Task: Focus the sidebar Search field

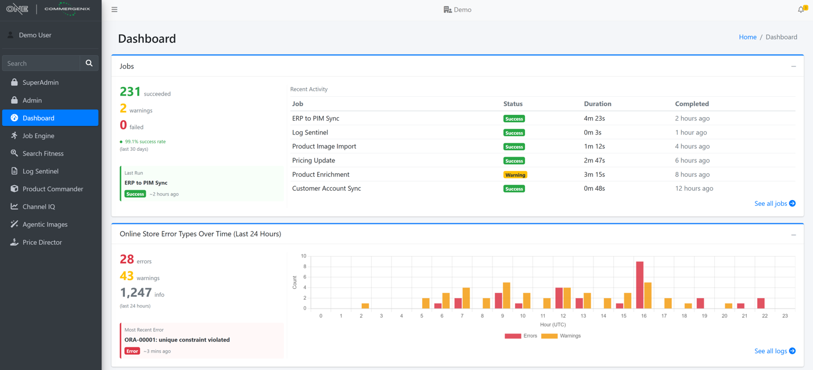Action: (41, 63)
